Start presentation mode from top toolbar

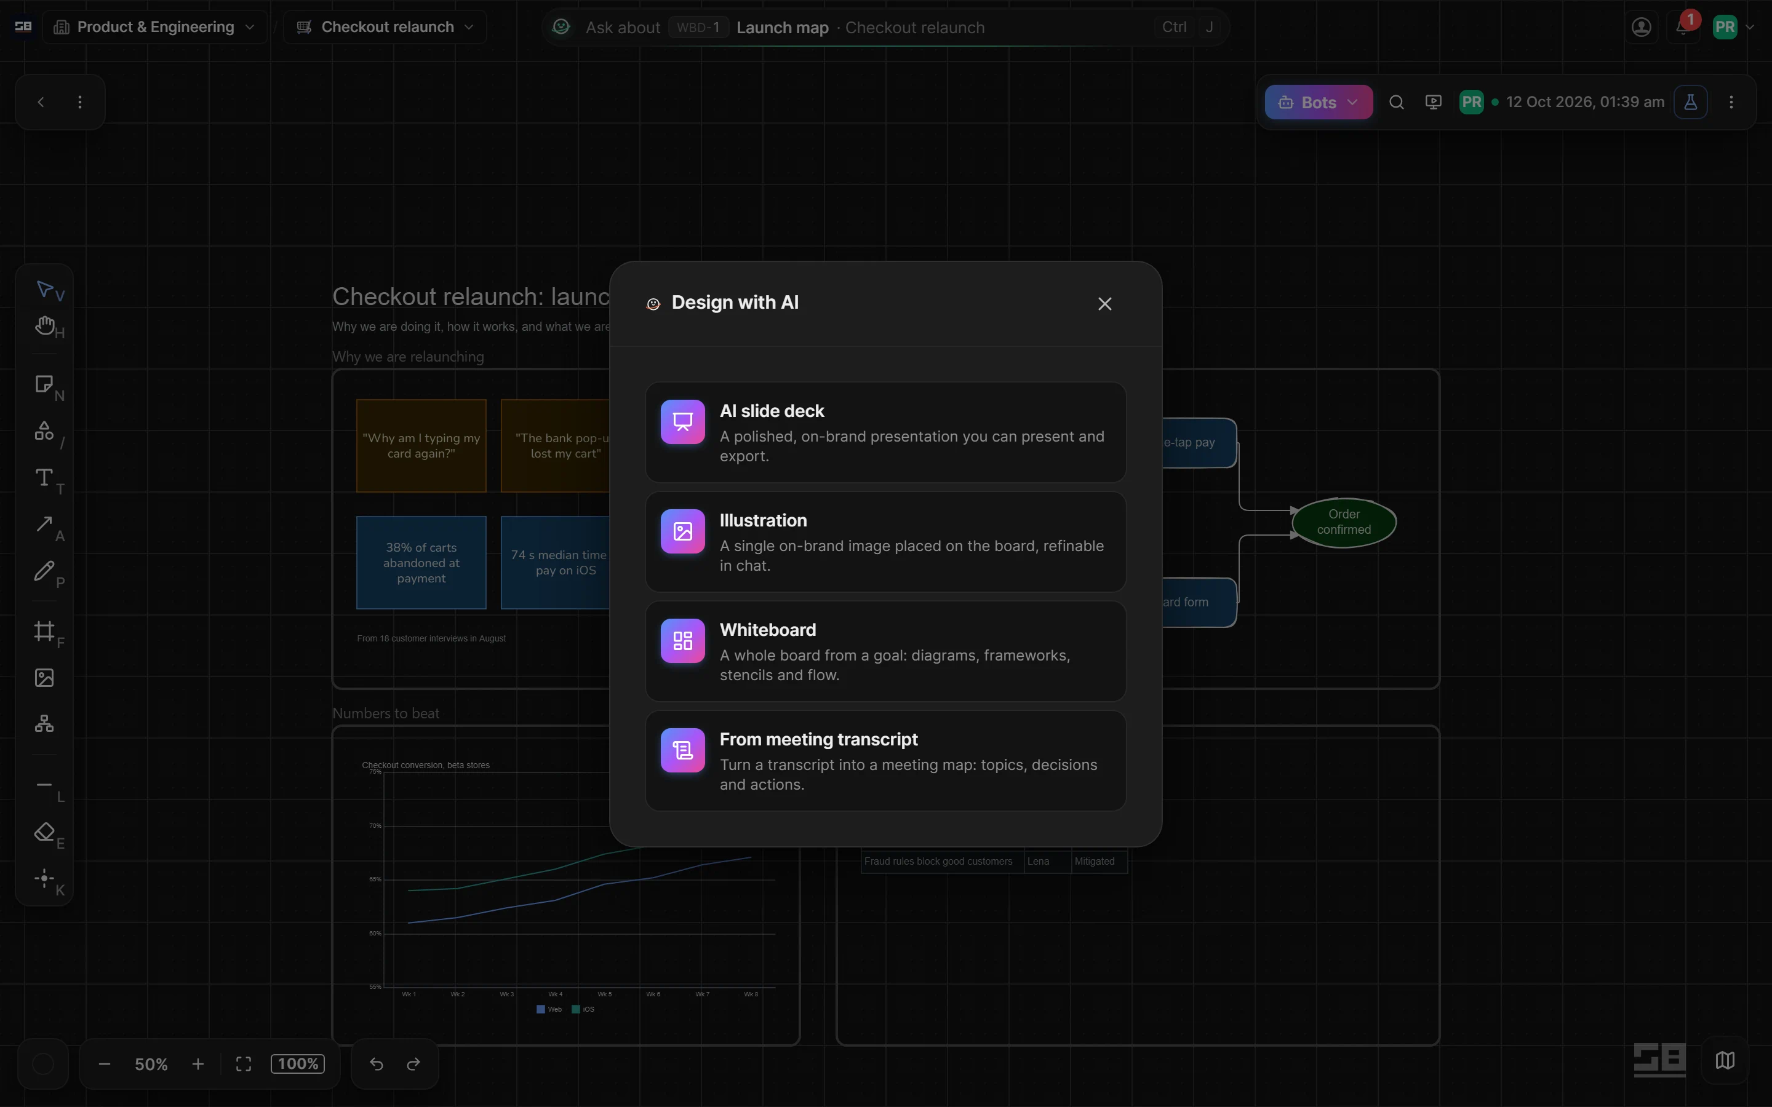point(1433,101)
